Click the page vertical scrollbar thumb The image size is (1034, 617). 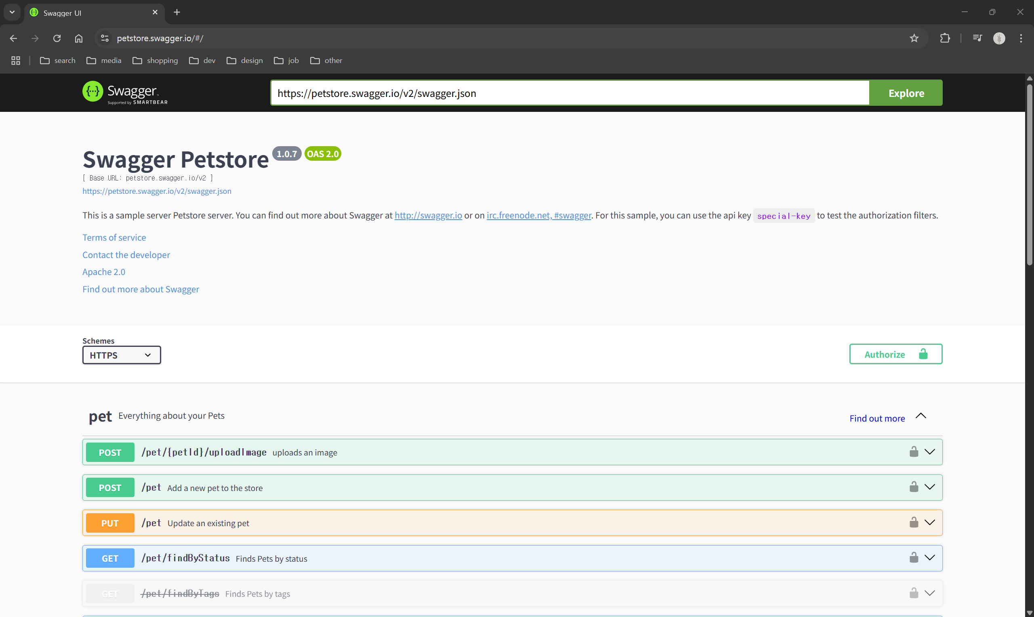[x=1030, y=174]
